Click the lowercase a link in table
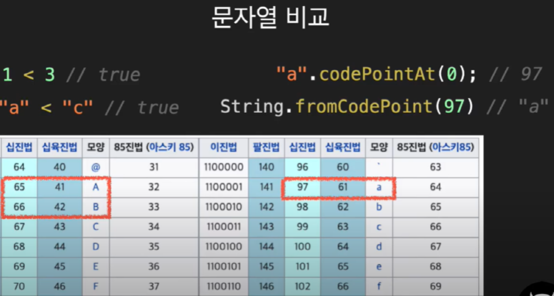 pos(379,187)
